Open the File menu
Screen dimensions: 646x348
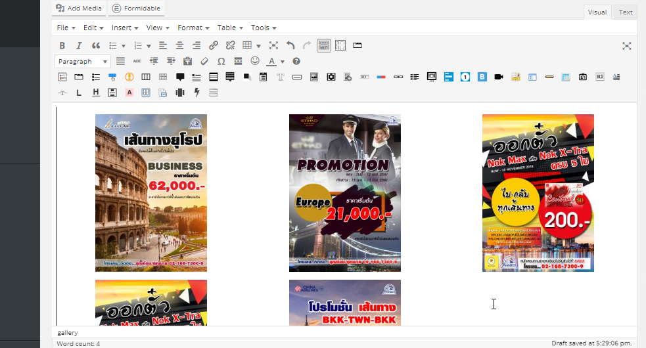(66, 28)
